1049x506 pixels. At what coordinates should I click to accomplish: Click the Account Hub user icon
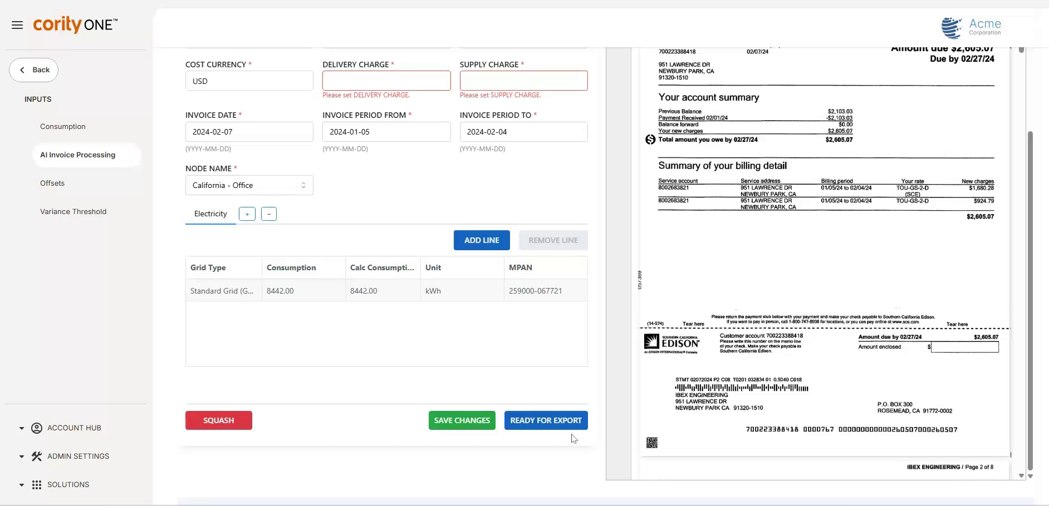37,428
